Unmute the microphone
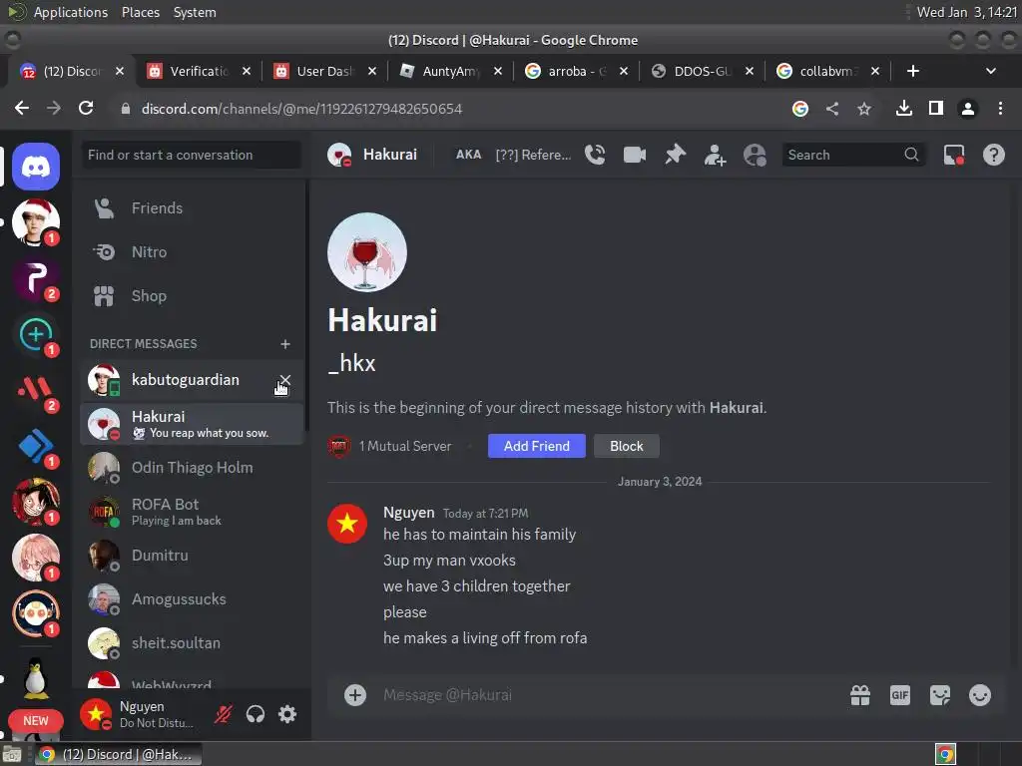 click(x=224, y=714)
